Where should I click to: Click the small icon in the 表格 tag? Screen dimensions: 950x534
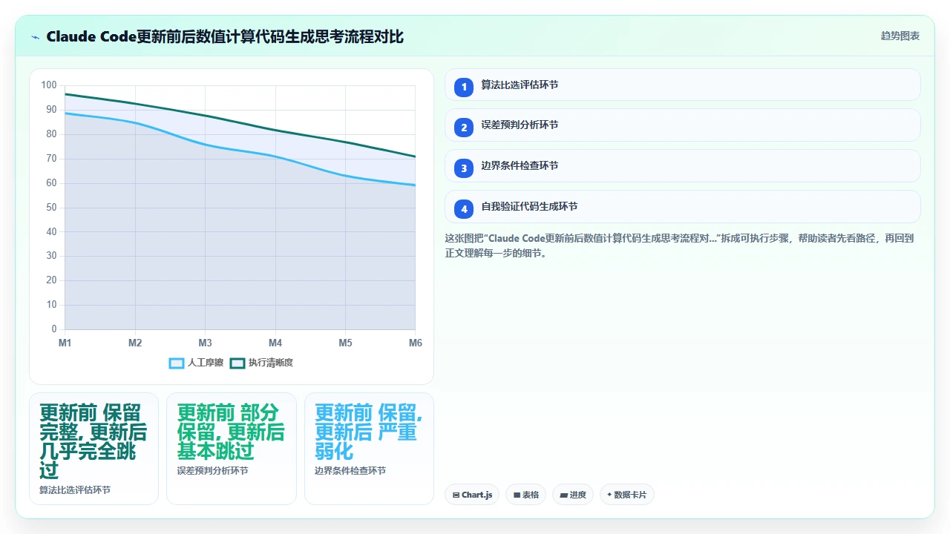517,495
